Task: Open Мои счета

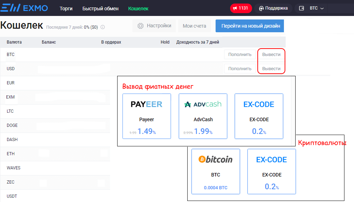Action: [x=194, y=26]
